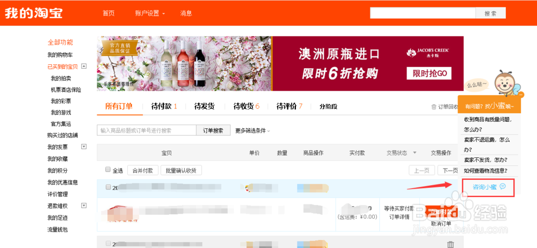
Task: Switch to the 待发货 tab
Action: 205,106
